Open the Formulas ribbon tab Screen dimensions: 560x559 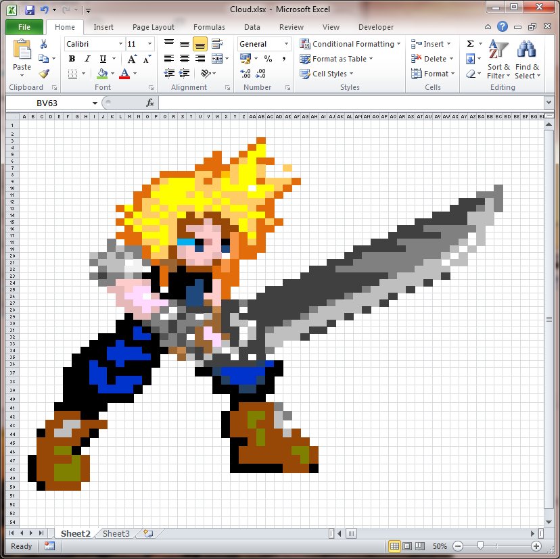(x=209, y=27)
